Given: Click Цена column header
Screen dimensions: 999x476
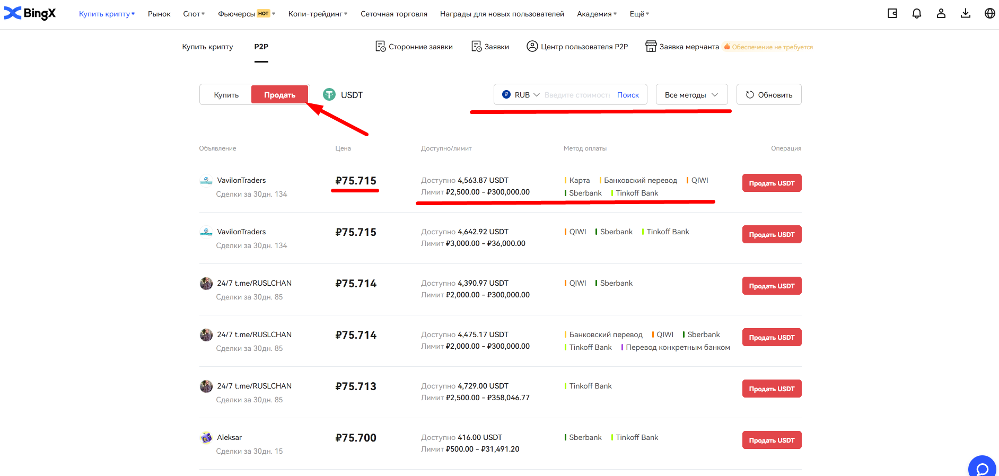Looking at the screenshot, I should click(343, 148).
